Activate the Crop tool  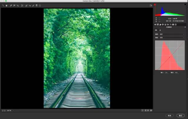click(22, 5)
